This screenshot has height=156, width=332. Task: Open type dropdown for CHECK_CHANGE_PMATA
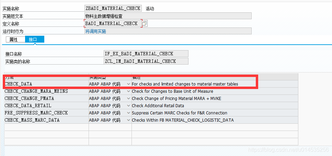tap(128, 99)
